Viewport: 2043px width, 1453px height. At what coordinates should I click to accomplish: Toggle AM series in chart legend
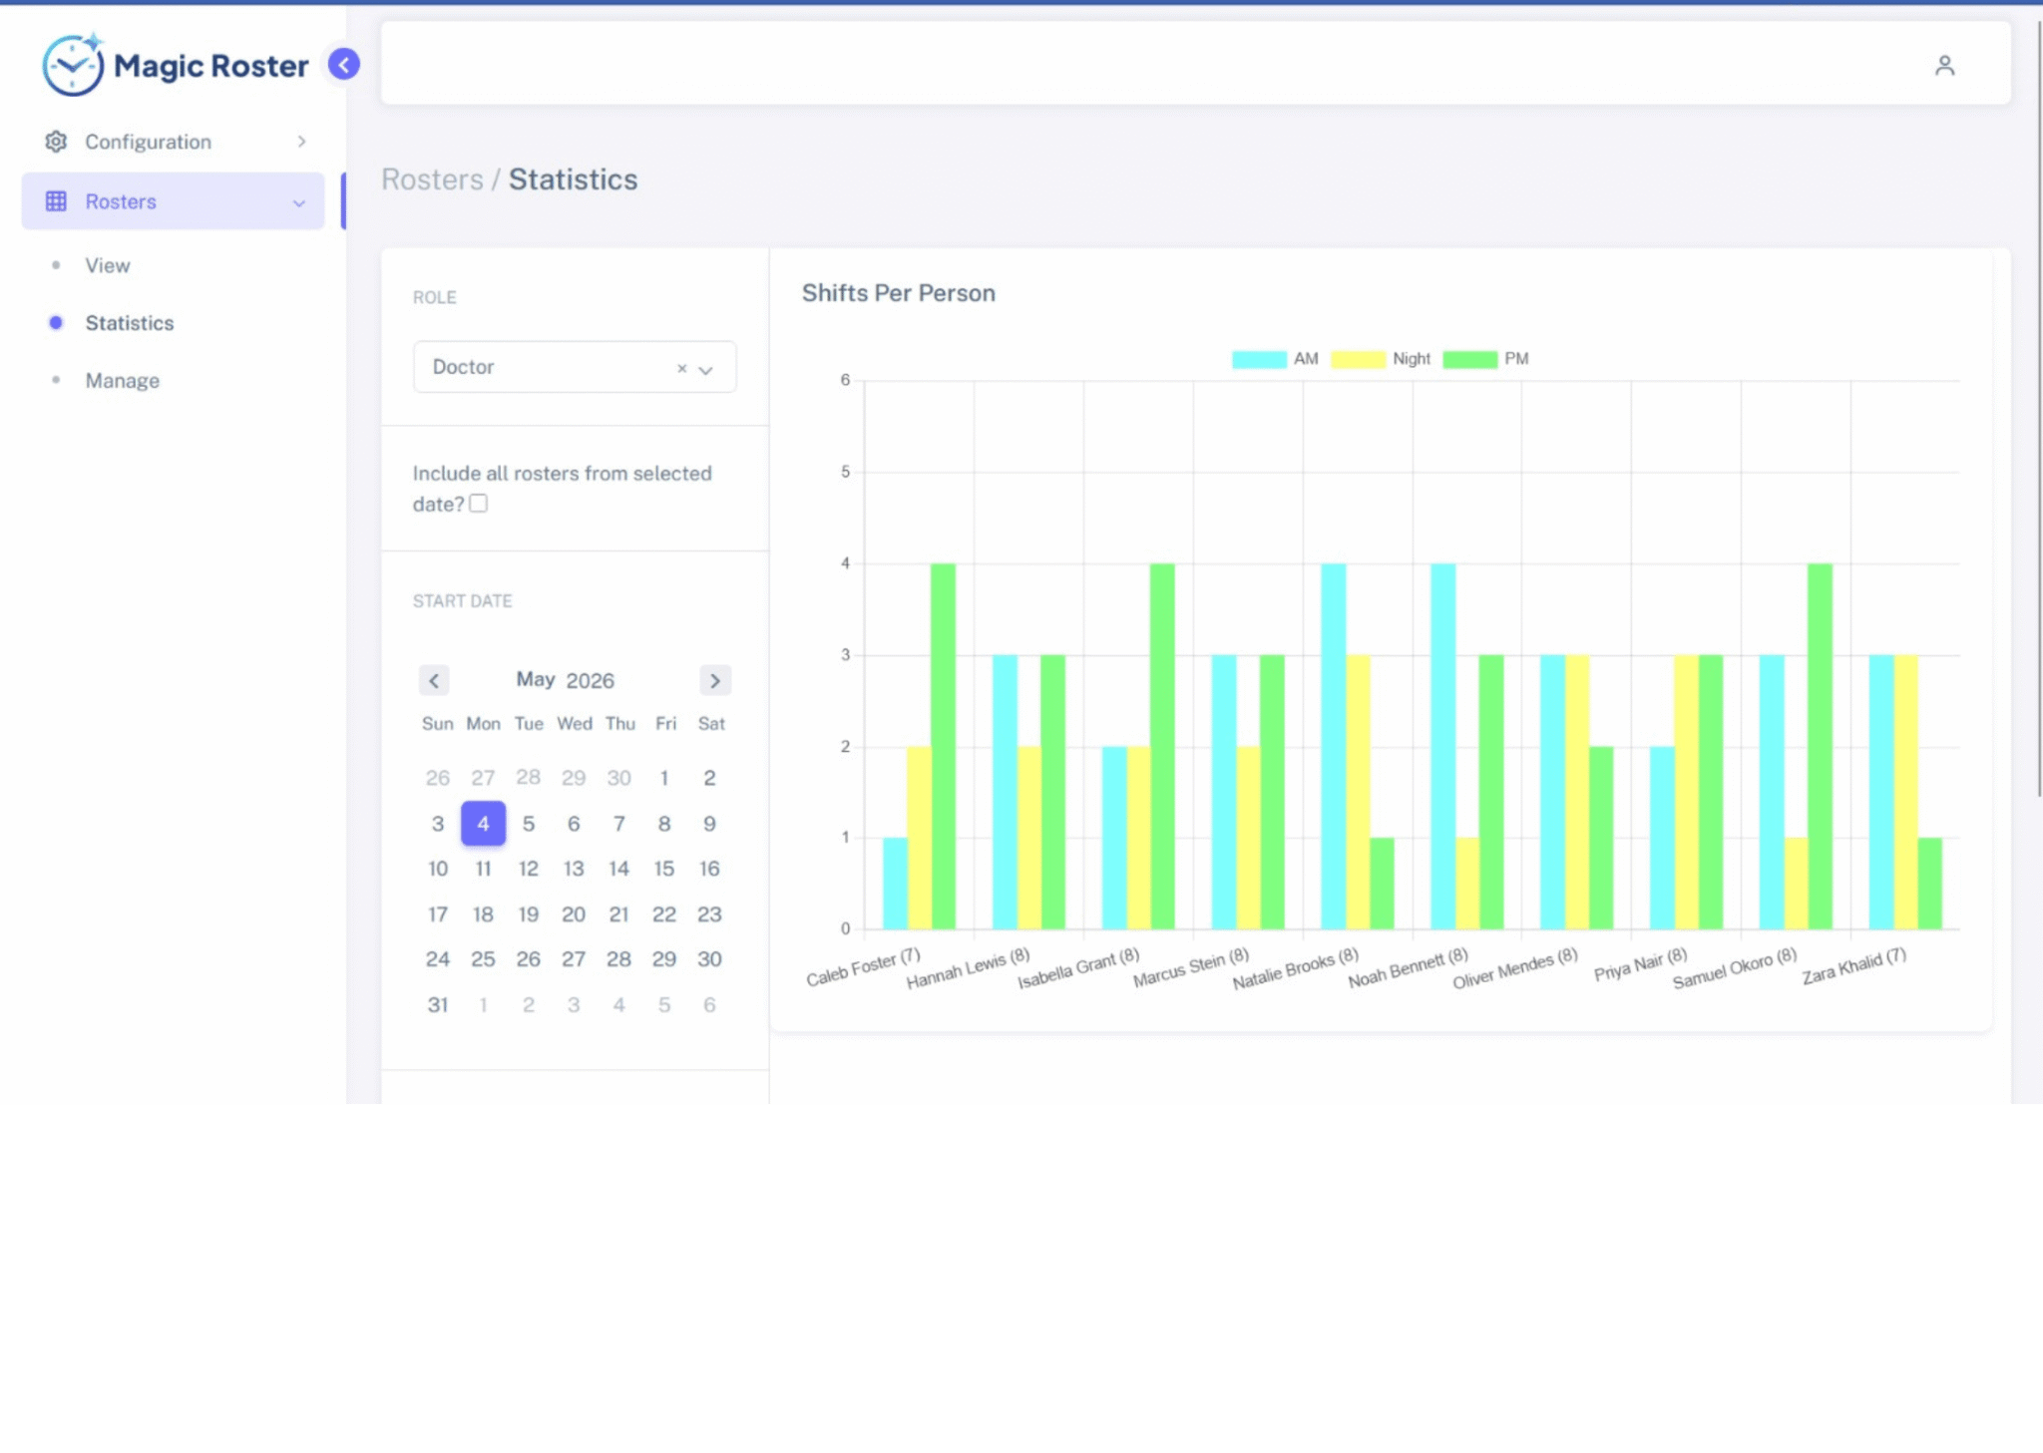pos(1275,359)
